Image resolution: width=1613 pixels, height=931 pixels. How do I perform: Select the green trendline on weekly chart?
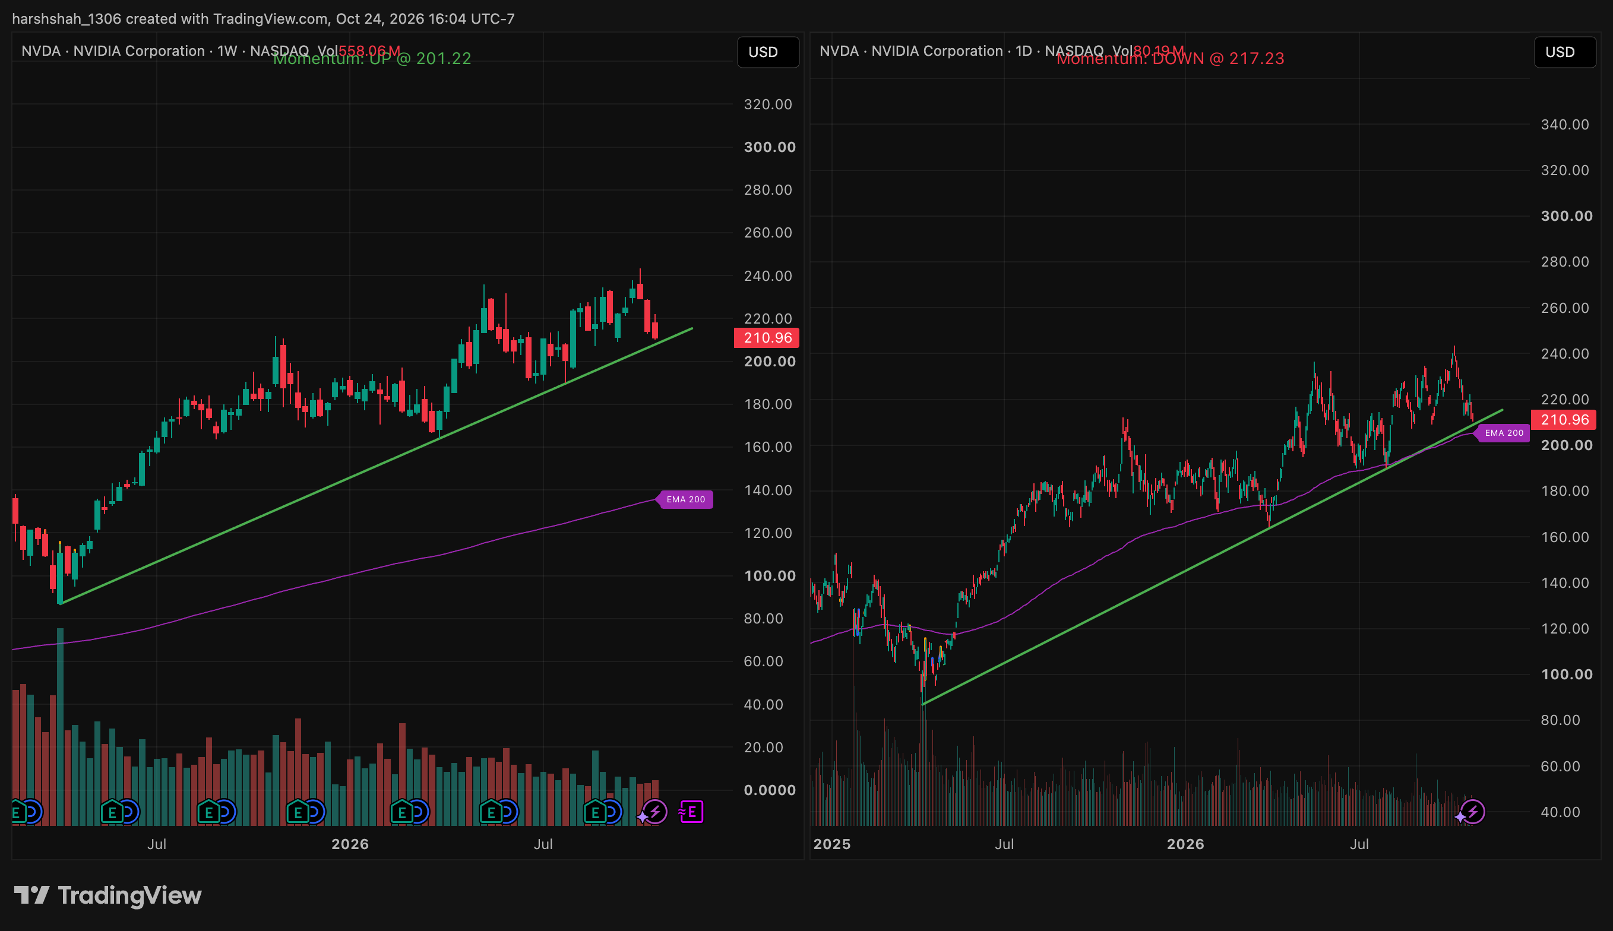tap(376, 466)
